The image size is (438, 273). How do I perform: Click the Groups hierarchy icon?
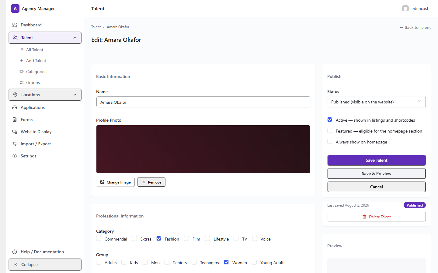tap(22, 83)
